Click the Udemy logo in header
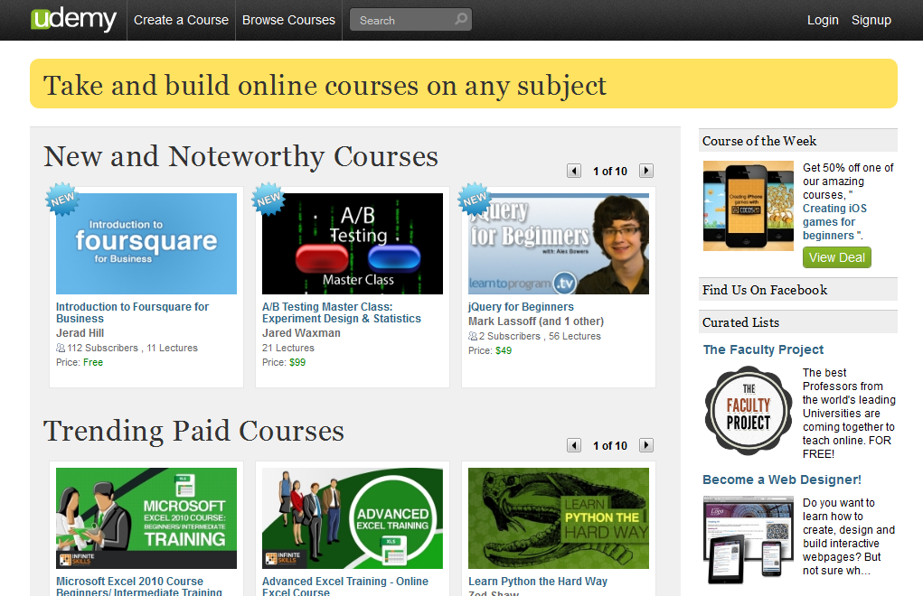This screenshot has width=923, height=596. (74, 19)
